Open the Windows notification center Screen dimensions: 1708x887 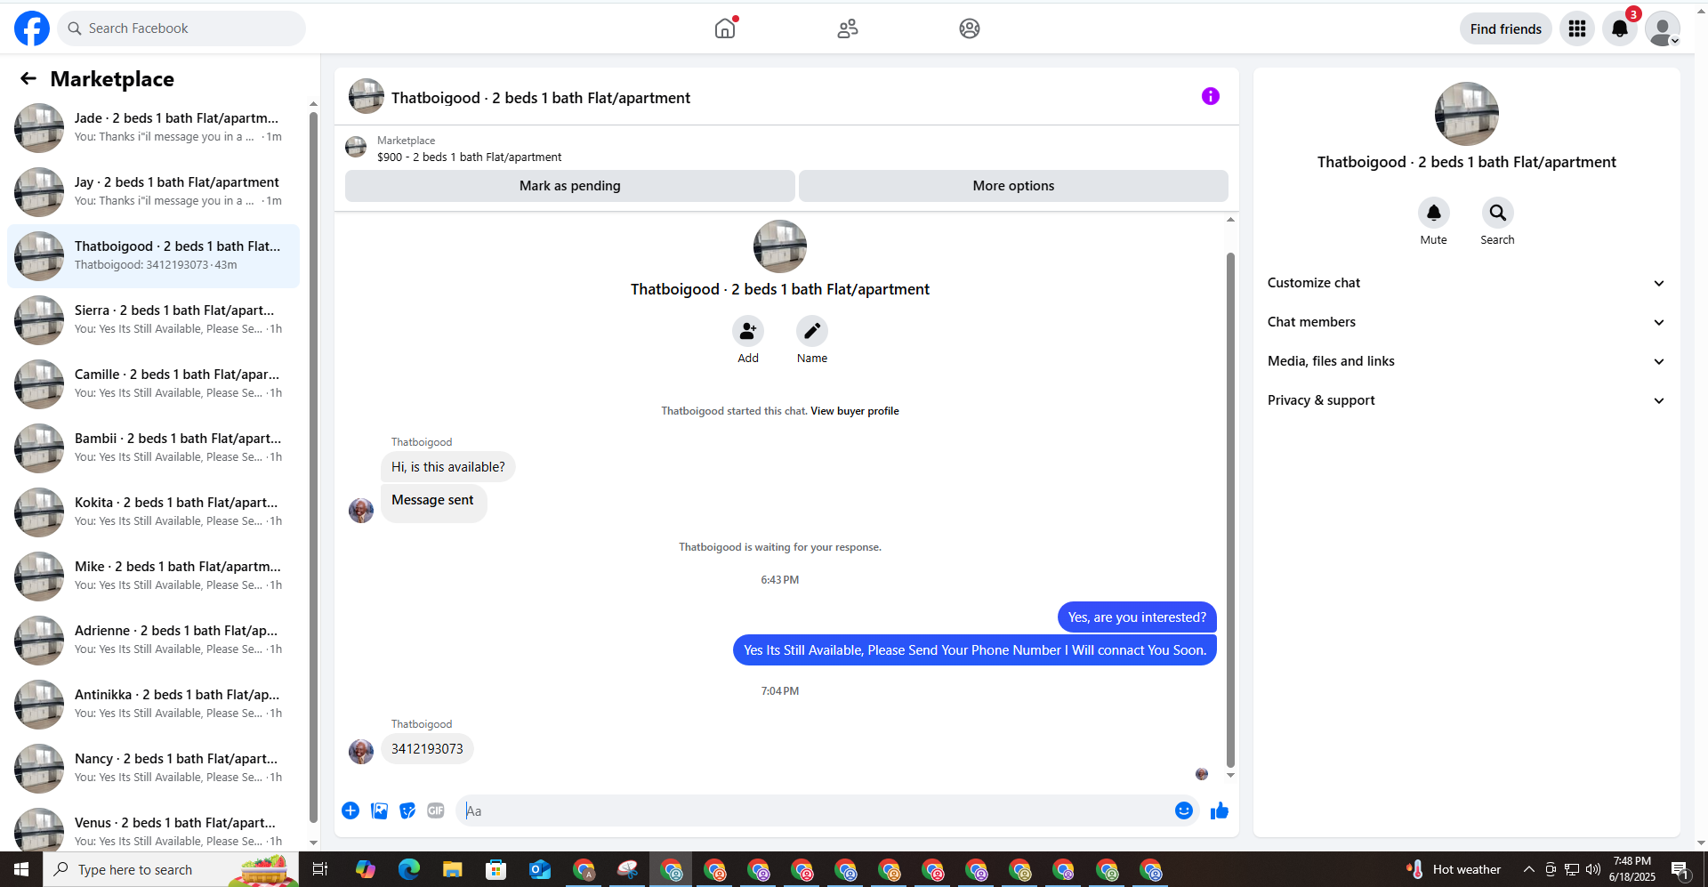click(x=1680, y=869)
